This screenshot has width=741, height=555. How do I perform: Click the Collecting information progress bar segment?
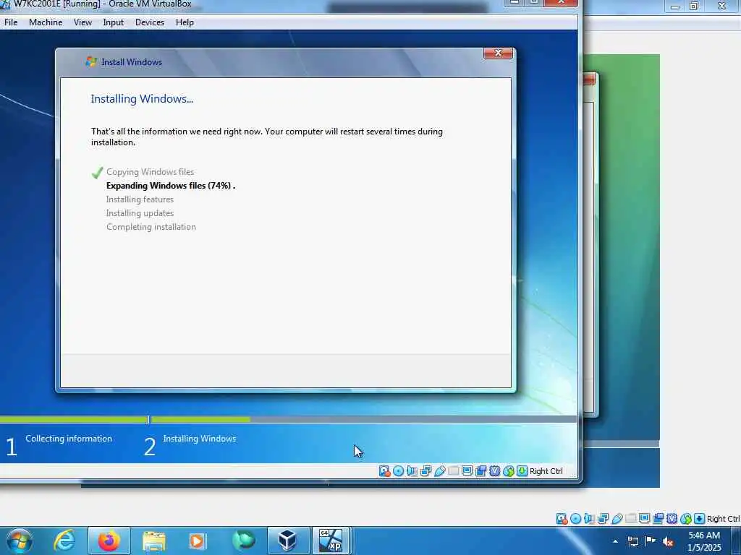tap(74, 419)
